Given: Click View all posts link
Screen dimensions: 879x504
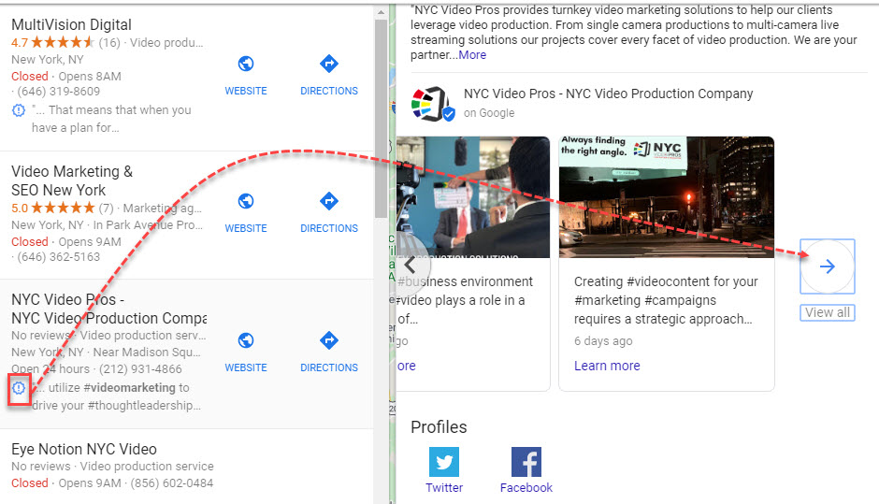Looking at the screenshot, I should (828, 312).
